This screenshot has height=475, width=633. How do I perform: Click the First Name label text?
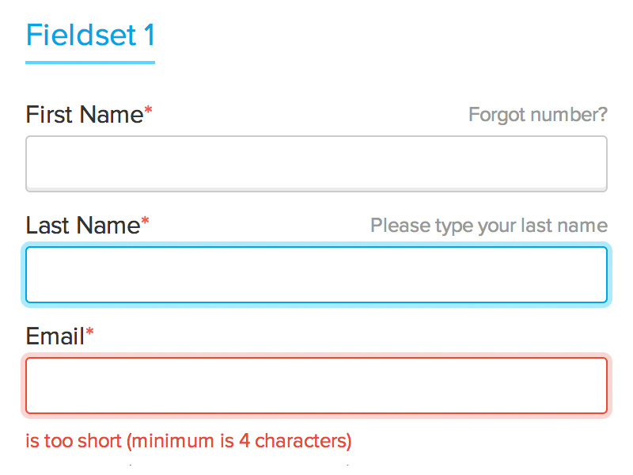tap(84, 115)
